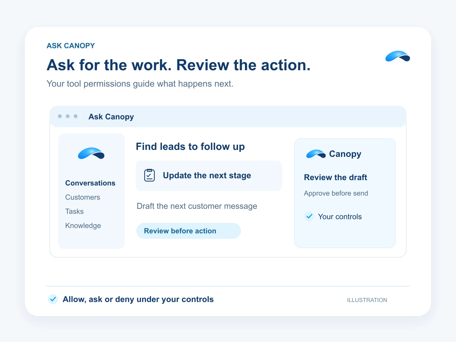The image size is (456, 342).
Task: Click the Canopy logo above Conversations sidebar
Action: [91, 153]
